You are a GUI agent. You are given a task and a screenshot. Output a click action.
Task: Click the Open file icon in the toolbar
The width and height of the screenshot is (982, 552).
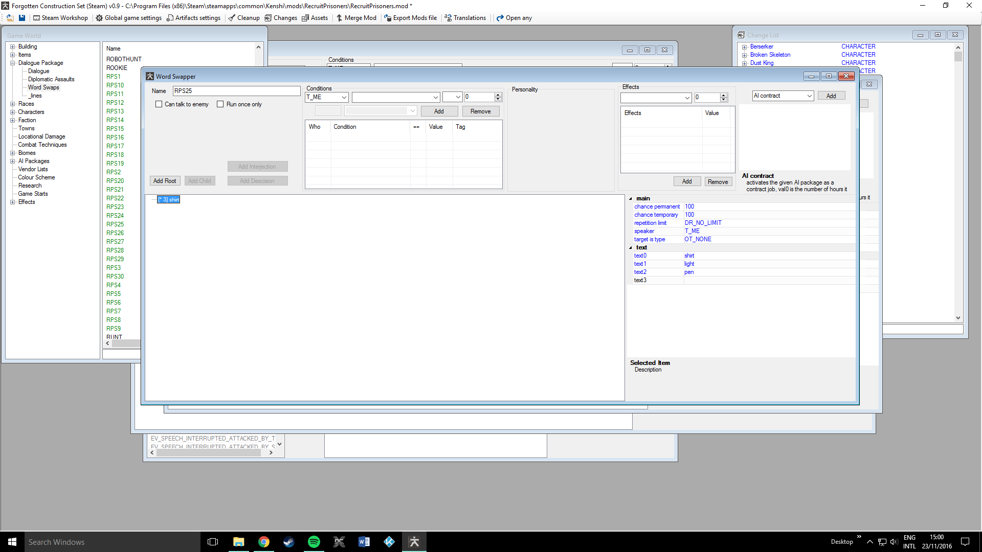click(10, 18)
